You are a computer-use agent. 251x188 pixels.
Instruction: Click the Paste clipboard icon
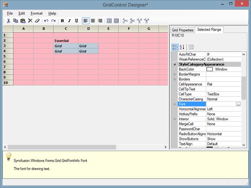point(23,21)
